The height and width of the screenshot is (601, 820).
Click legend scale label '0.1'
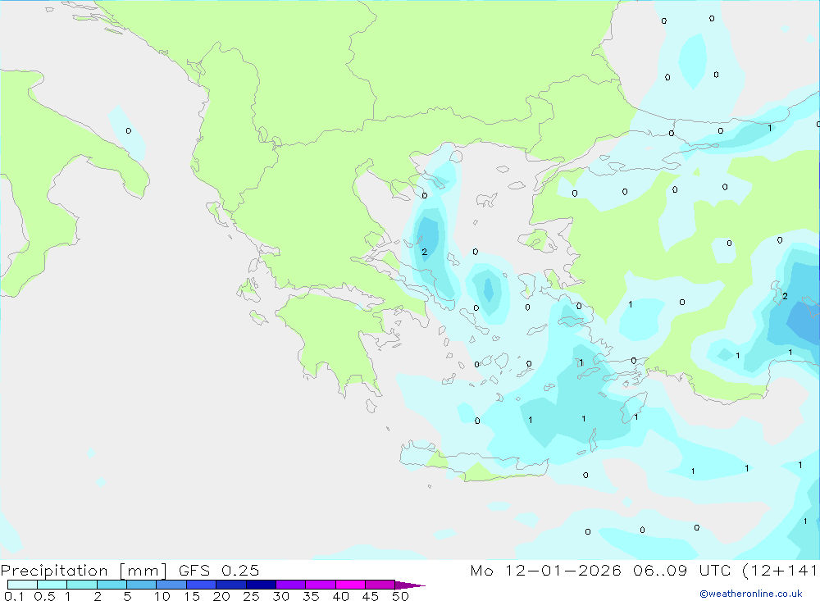coord(14,596)
